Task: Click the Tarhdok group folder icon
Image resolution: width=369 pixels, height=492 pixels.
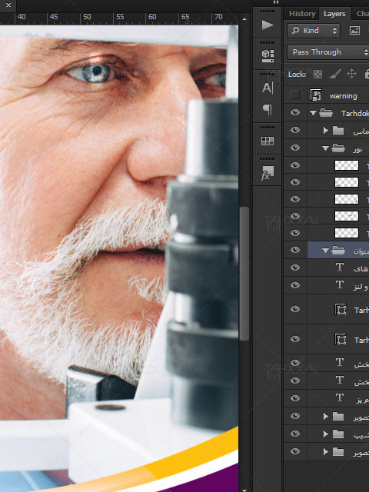Action: [x=326, y=113]
